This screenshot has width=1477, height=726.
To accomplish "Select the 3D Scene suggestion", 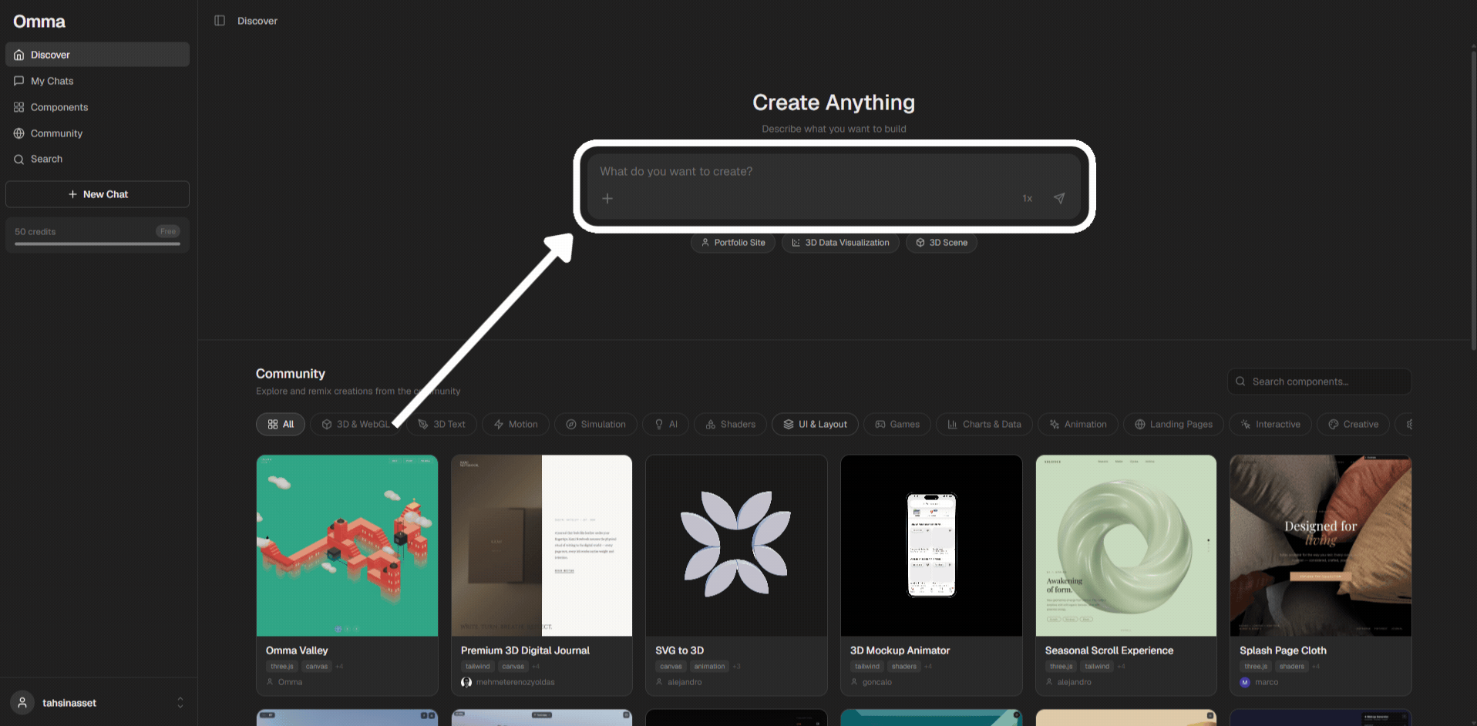I will (941, 243).
